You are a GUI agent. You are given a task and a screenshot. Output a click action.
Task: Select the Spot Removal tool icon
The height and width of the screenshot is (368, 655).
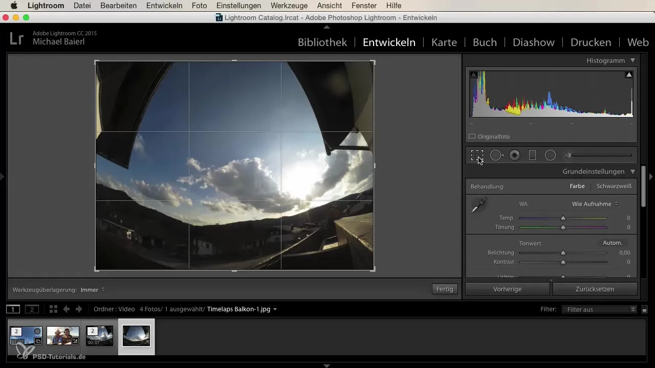(x=496, y=155)
